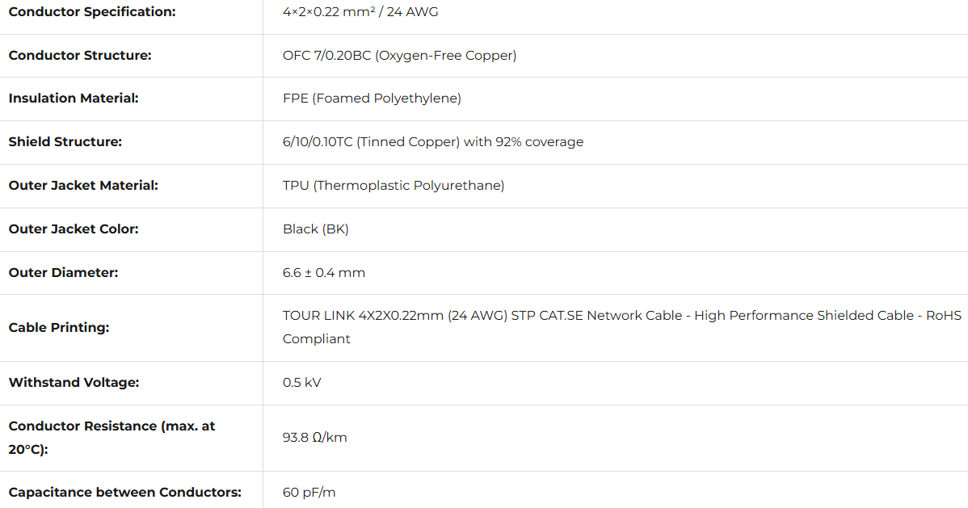This screenshot has height=508, width=968.
Task: Select the "Outer Jacket Material:" label
Action: coord(83,186)
